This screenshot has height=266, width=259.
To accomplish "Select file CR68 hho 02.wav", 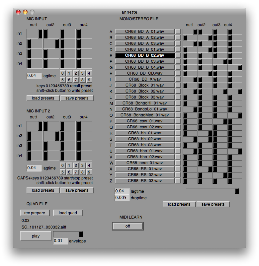I will point(145,157).
